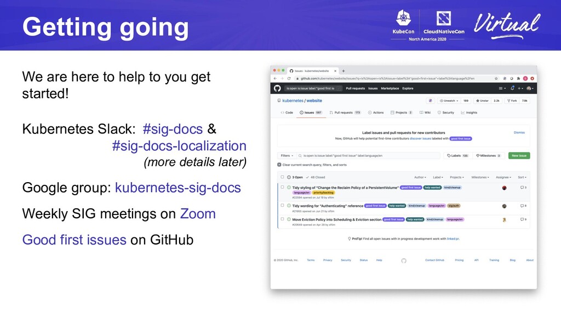This screenshot has width=561, height=315.
Task: Show the 48 Closed issues
Action: pyautogui.click(x=316, y=177)
